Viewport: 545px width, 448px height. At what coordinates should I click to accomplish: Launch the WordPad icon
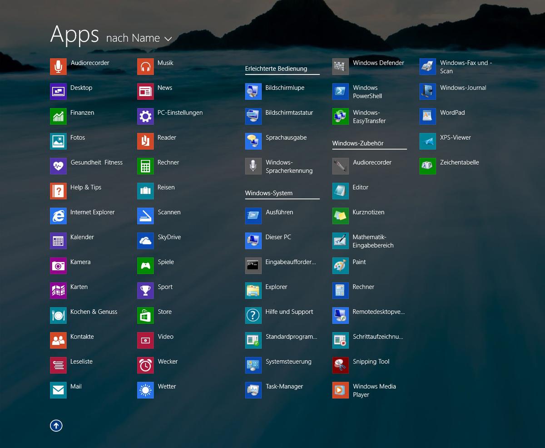[428, 117]
